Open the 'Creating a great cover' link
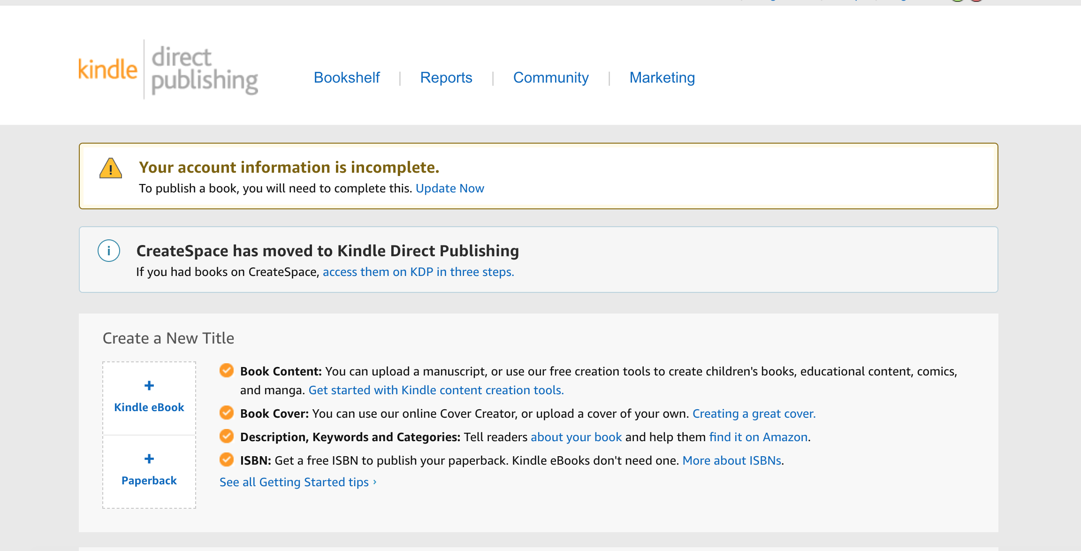 point(754,413)
